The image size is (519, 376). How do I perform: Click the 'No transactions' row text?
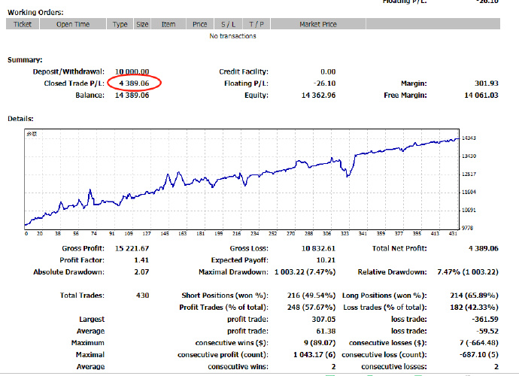point(232,35)
